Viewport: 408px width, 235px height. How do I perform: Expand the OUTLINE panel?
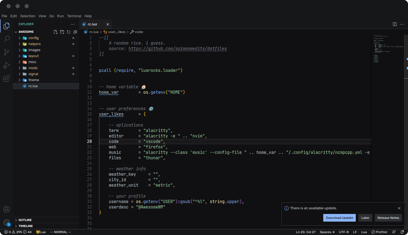pos(46,220)
